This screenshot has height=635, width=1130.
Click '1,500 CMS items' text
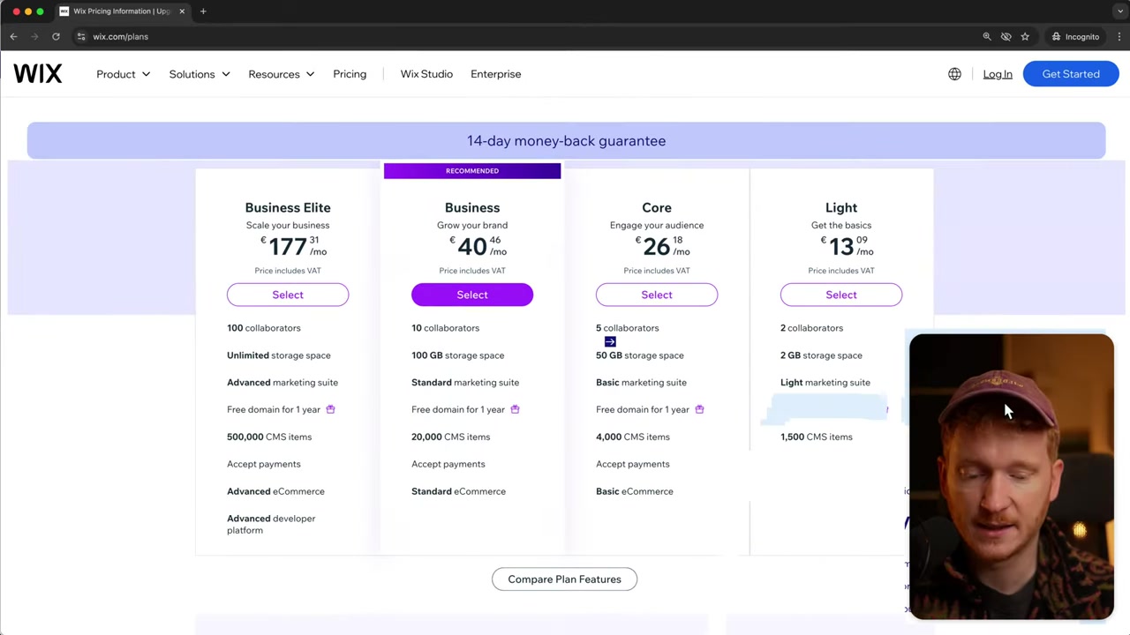[817, 437]
